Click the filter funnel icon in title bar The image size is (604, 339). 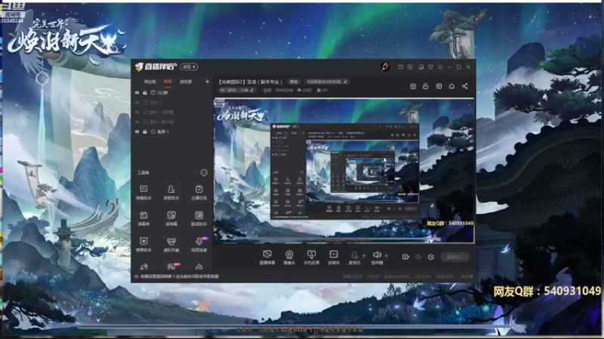point(430,67)
